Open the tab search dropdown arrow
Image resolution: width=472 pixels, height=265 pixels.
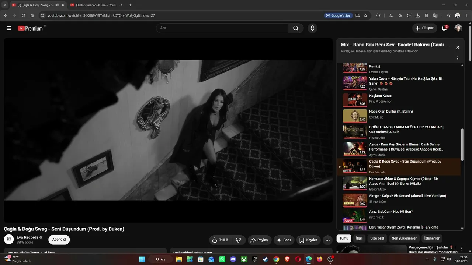coord(5,5)
